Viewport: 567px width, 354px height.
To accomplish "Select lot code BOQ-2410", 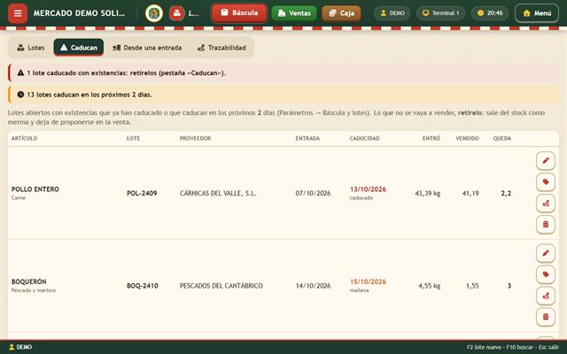I will pos(143,286).
